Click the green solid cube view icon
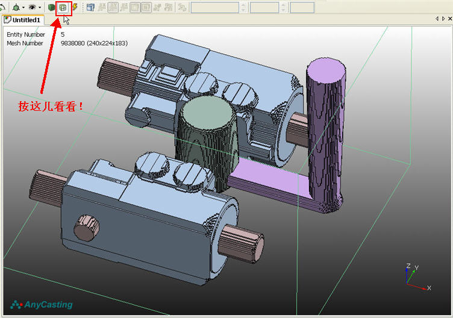The height and width of the screenshot is (318, 453). coord(51,7)
